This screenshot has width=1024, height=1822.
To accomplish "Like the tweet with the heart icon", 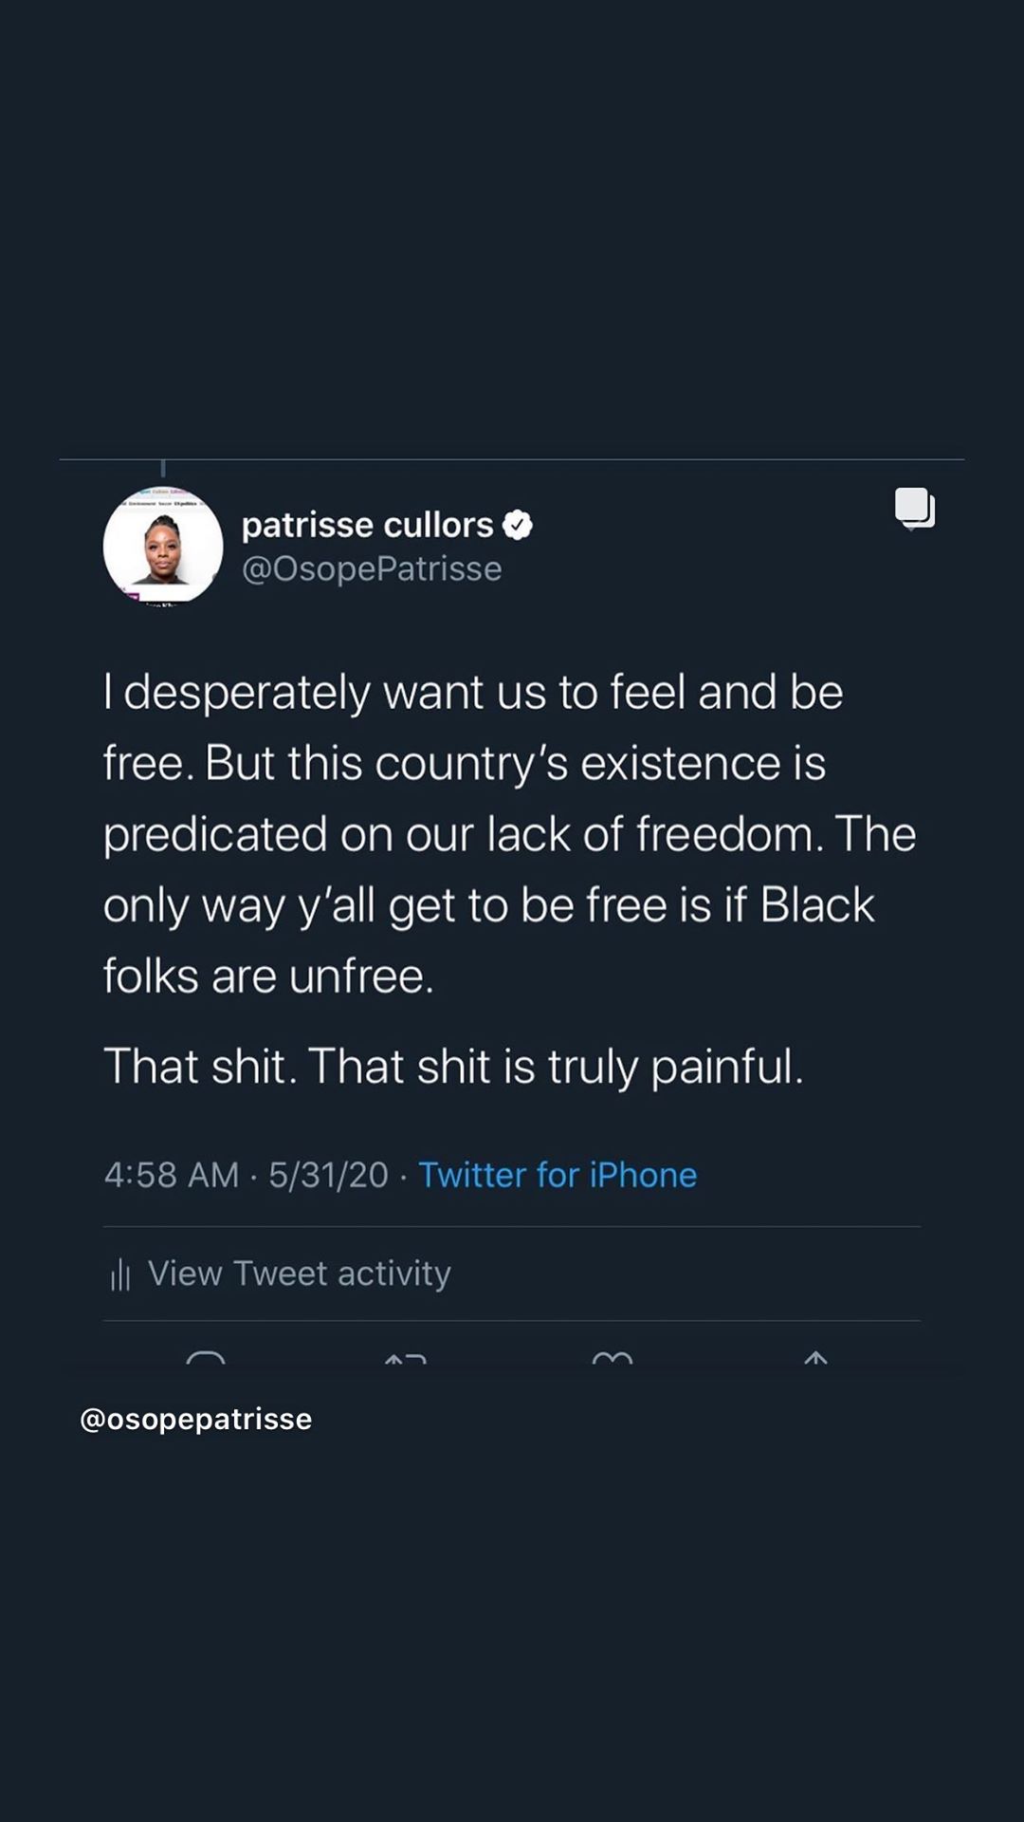I will coord(612,1360).
